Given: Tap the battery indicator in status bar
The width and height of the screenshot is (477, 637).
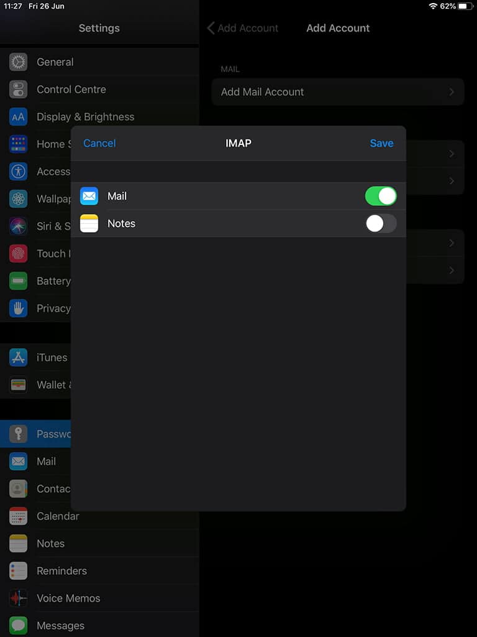Looking at the screenshot, I should click(465, 6).
